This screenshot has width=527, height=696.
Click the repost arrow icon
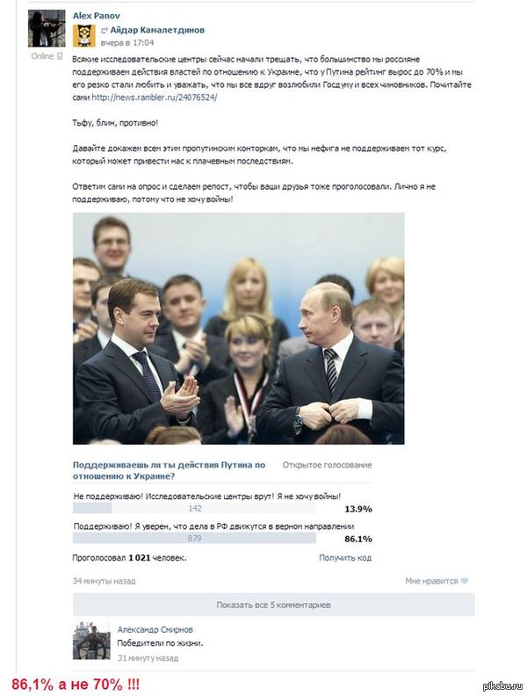[x=105, y=31]
